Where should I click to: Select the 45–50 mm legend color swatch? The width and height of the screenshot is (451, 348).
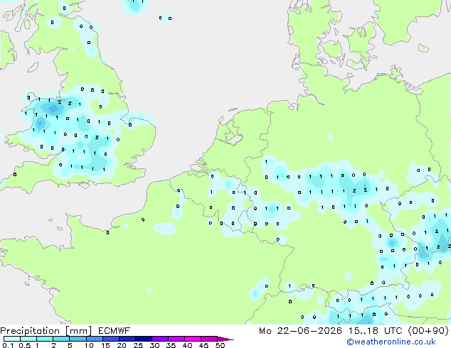click(x=209, y=339)
